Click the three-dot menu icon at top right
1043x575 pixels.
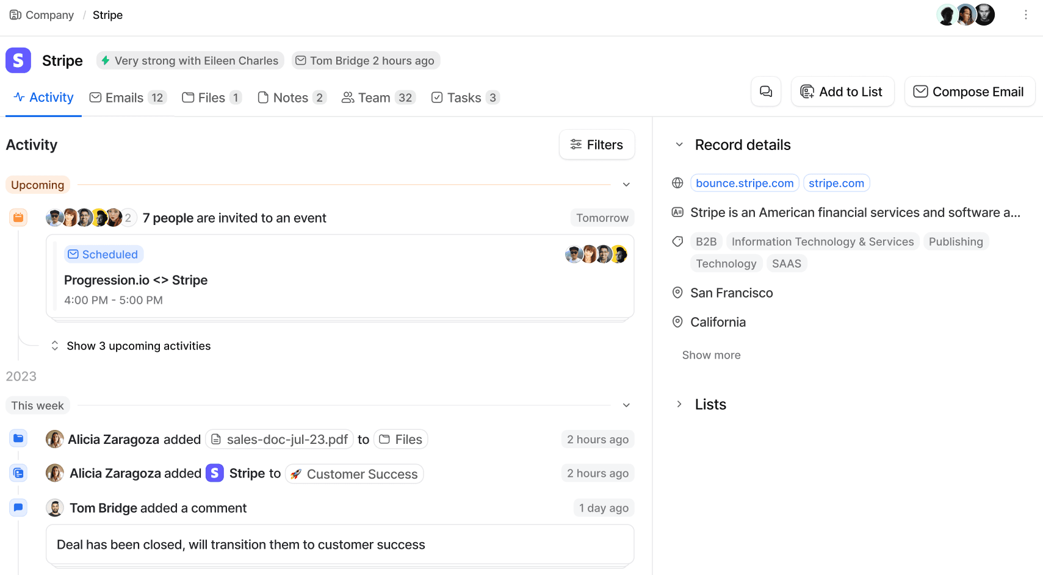(1026, 15)
